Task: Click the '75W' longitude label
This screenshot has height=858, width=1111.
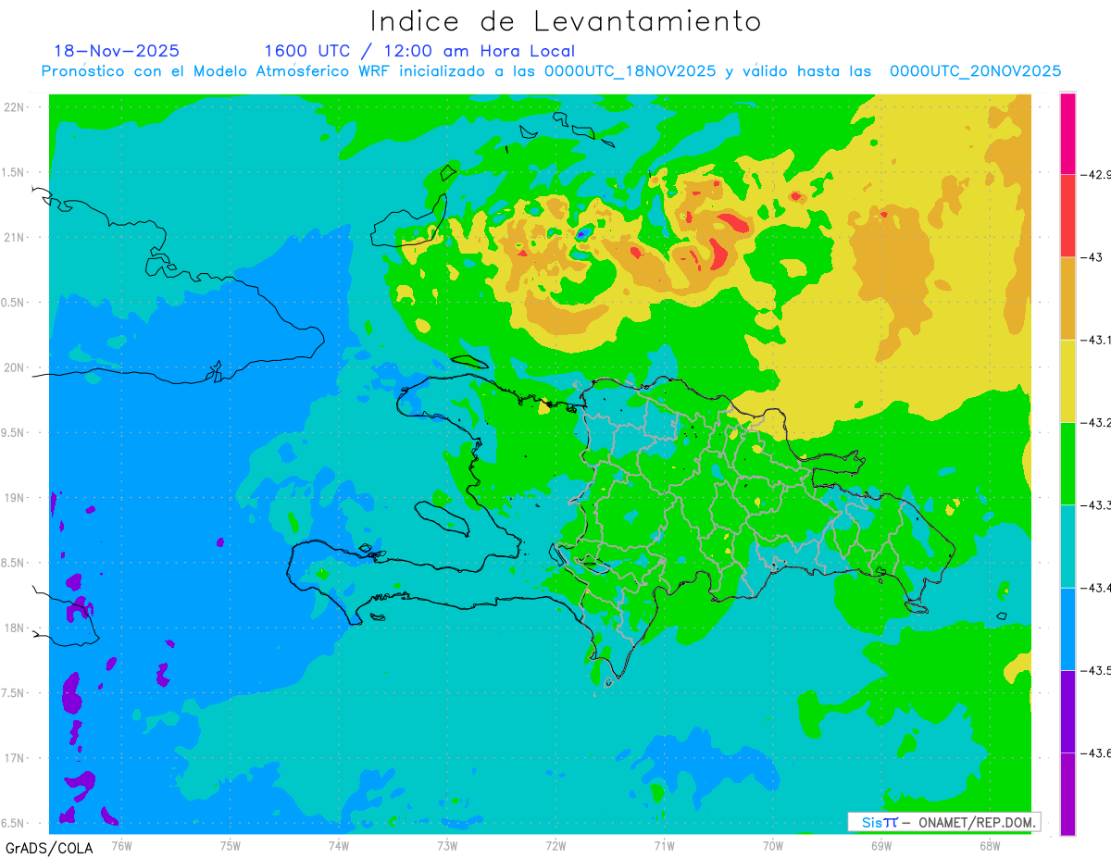Action: click(x=230, y=845)
